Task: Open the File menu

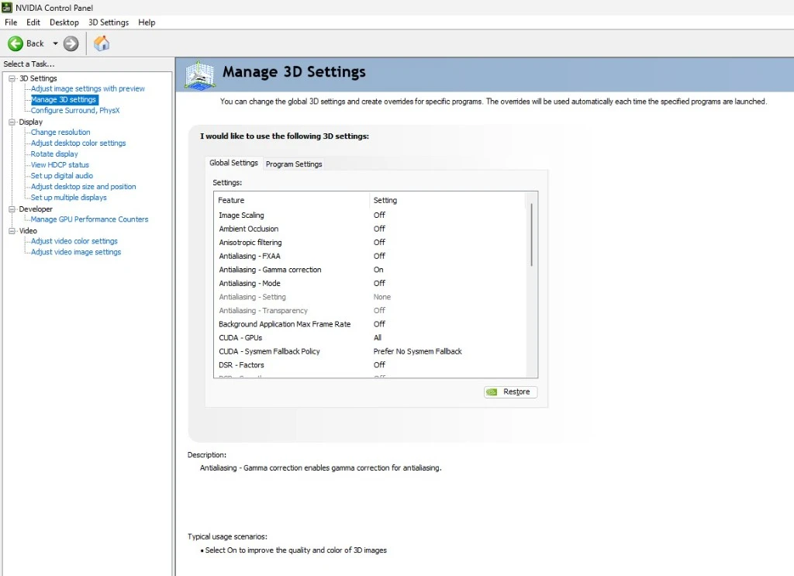Action: tap(11, 22)
